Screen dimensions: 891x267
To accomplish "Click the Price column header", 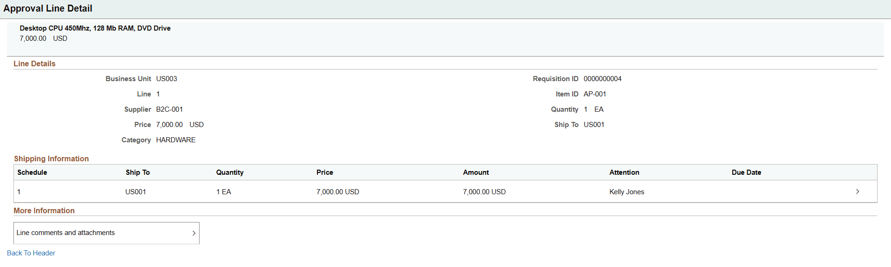I will [325, 172].
